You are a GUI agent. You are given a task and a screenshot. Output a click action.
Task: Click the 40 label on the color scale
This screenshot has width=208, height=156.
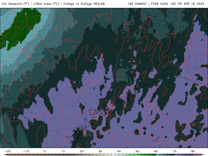[119, 151]
